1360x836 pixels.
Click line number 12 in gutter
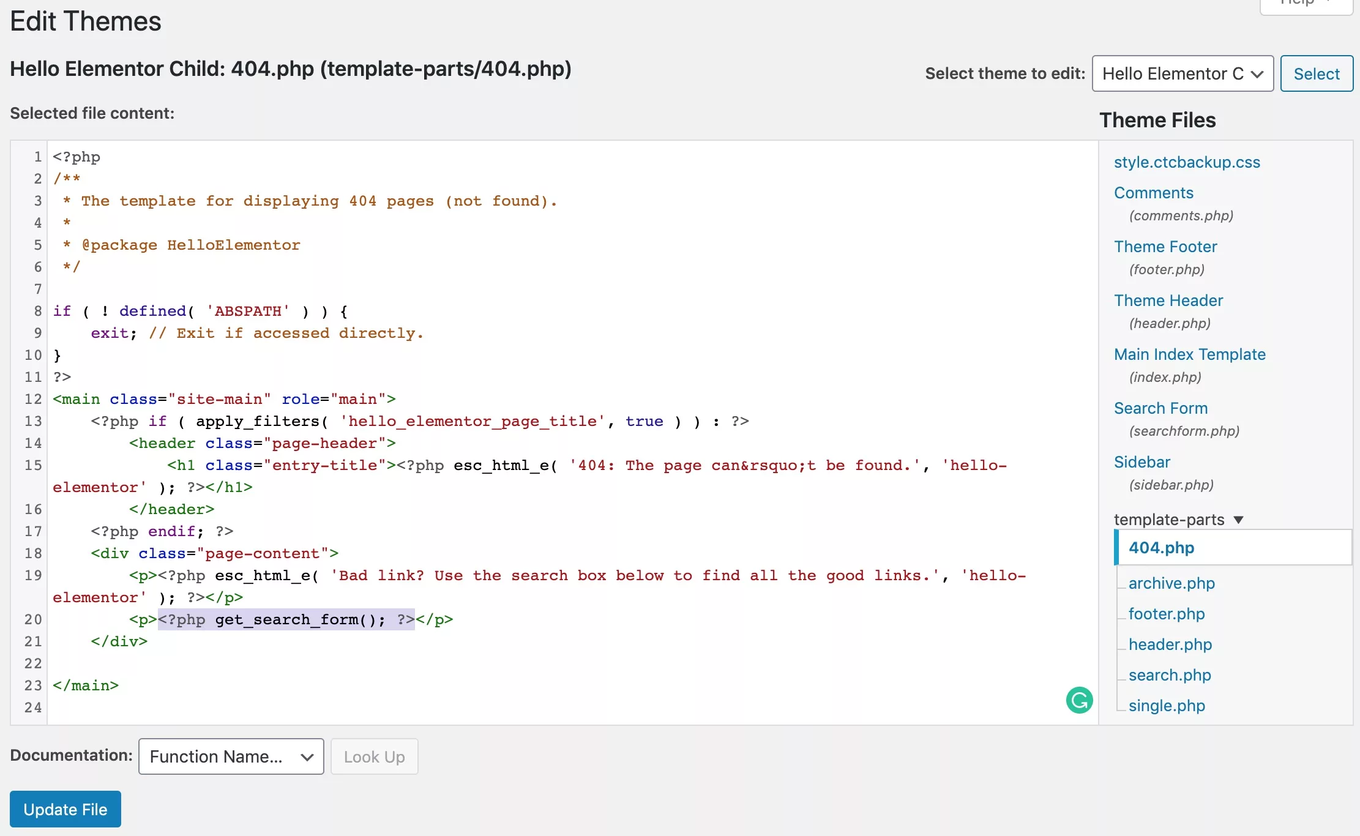pos(33,399)
